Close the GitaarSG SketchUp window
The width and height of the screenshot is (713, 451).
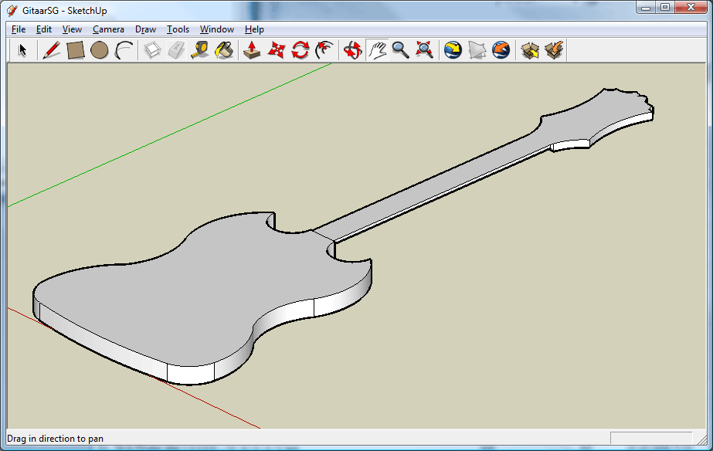pyautogui.click(x=691, y=7)
